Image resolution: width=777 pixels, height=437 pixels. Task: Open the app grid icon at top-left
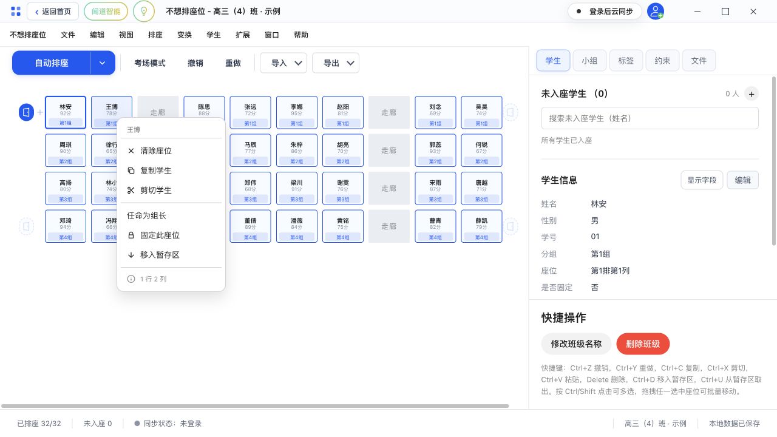tap(16, 12)
